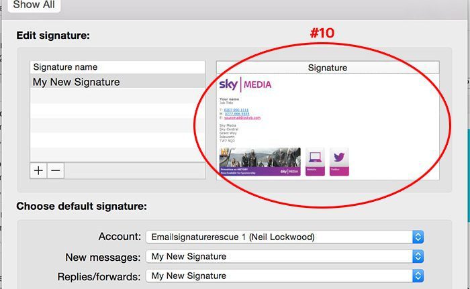
Task: Click the telephone number link 0207 000 1111
Action: pos(236,109)
